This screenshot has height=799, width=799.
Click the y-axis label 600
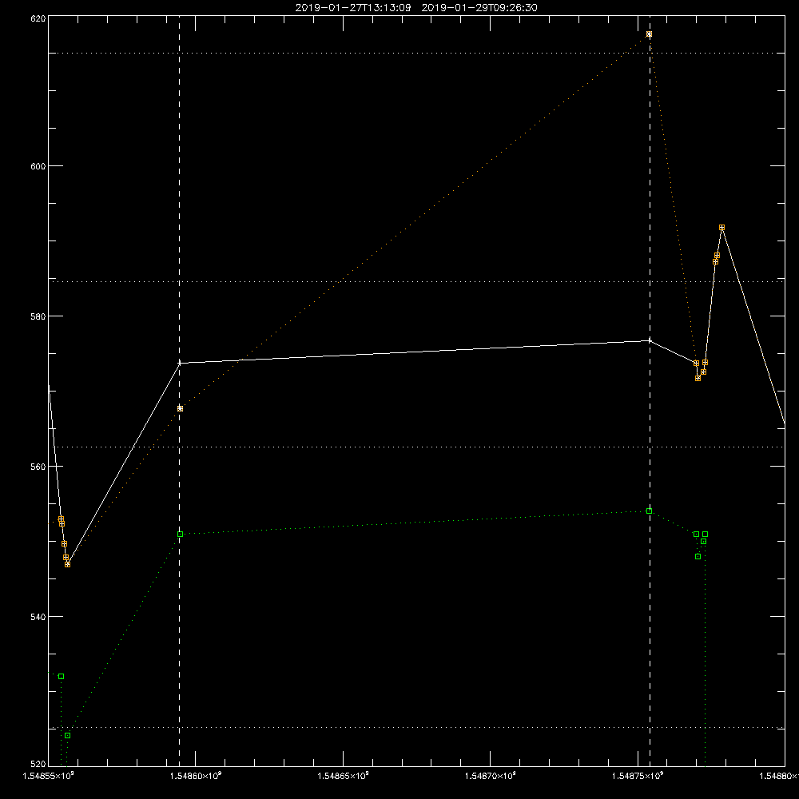pos(38,166)
